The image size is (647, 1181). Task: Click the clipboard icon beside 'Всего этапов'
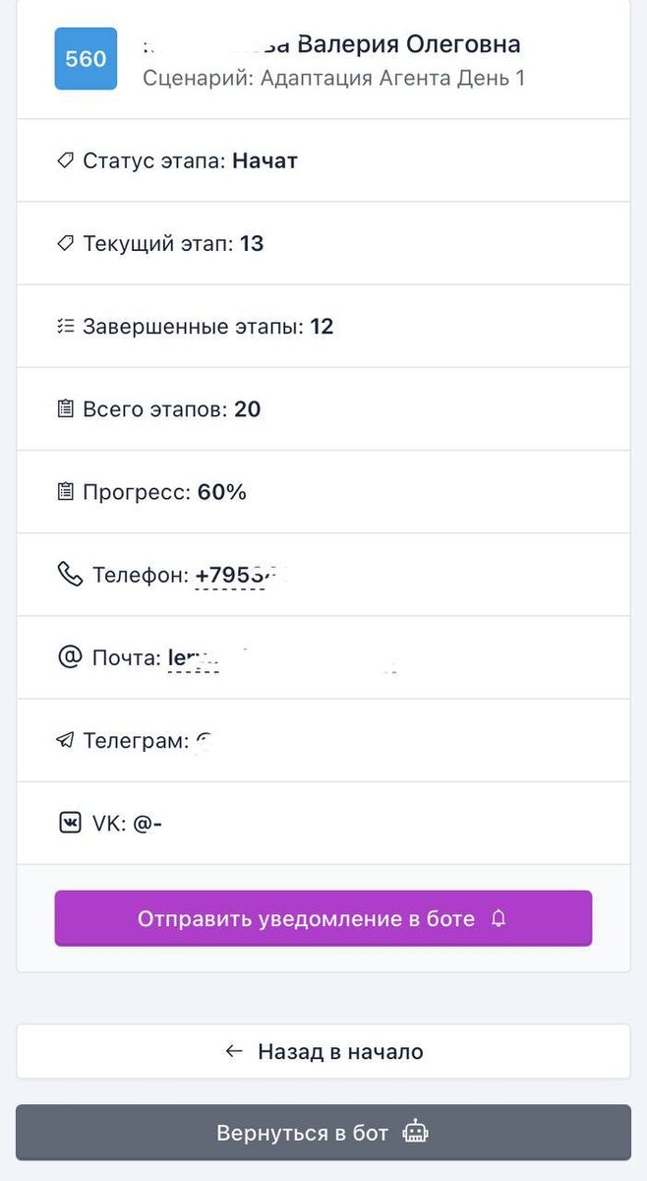point(65,408)
